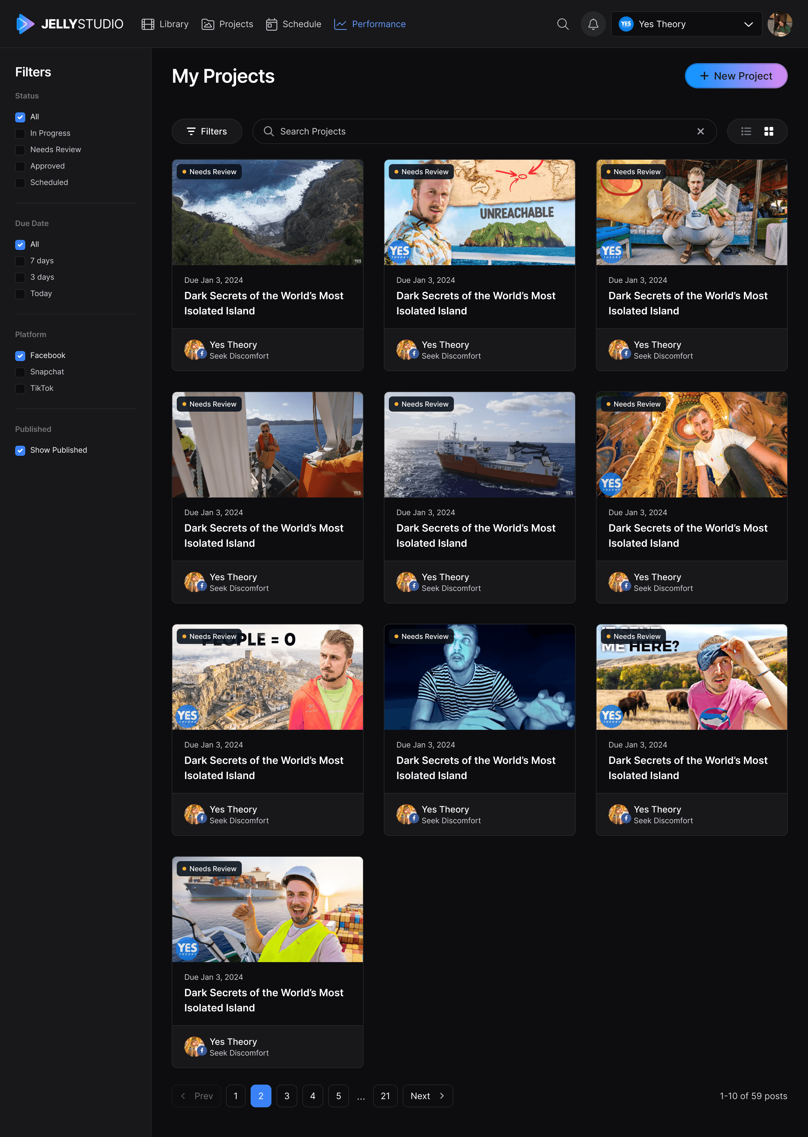Uncheck the Facebook platform filter
The height and width of the screenshot is (1137, 808).
(20, 355)
